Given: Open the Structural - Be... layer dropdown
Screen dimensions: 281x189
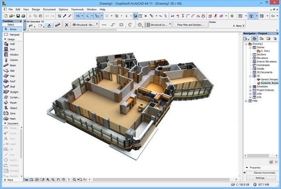Looking at the screenshot, I should 85,25.
